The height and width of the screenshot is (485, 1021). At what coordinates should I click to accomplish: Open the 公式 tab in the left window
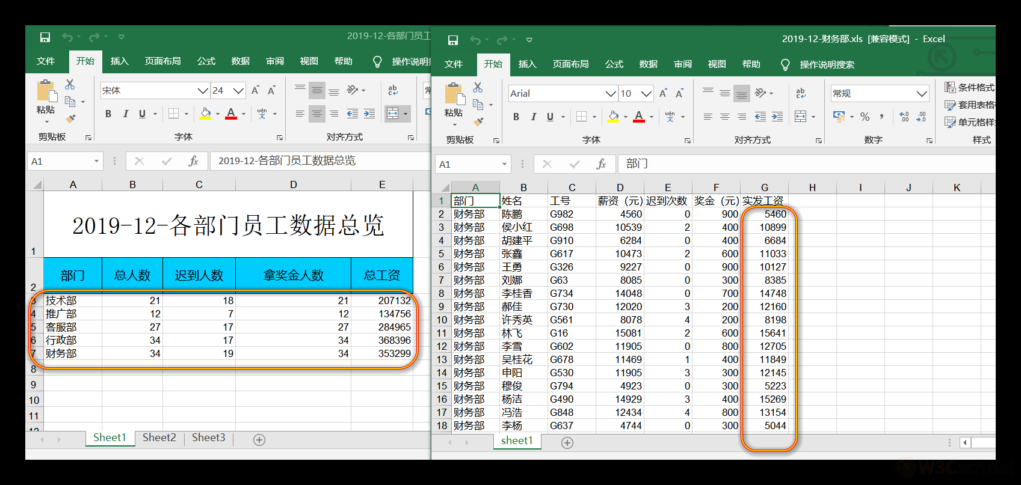[x=206, y=61]
